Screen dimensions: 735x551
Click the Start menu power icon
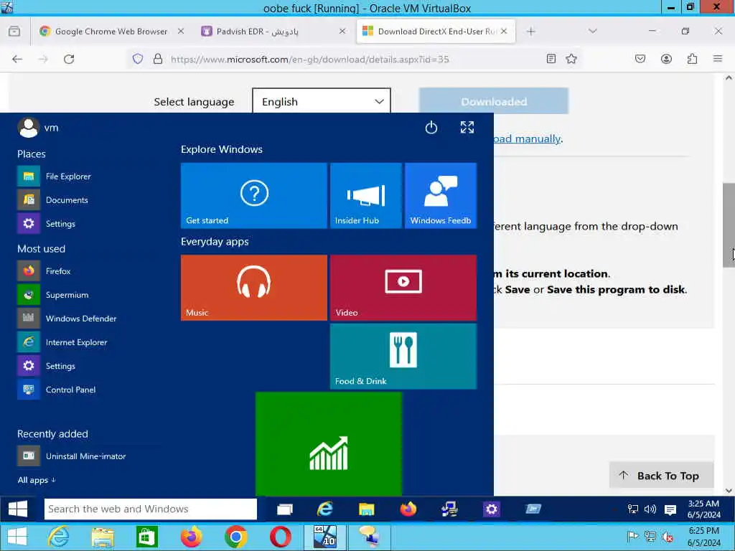coord(431,128)
